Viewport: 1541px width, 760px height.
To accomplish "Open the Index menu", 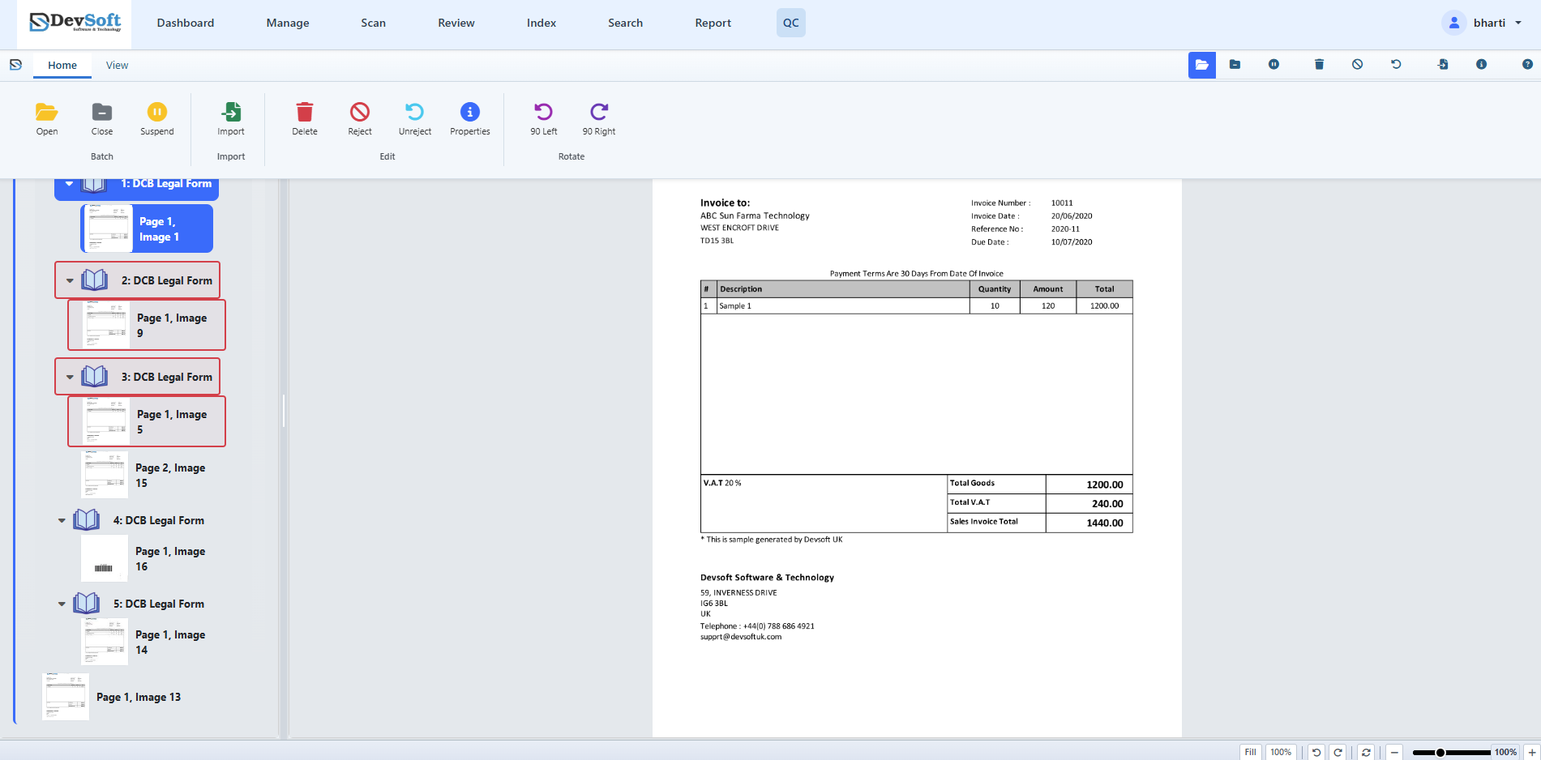I will click(x=541, y=23).
